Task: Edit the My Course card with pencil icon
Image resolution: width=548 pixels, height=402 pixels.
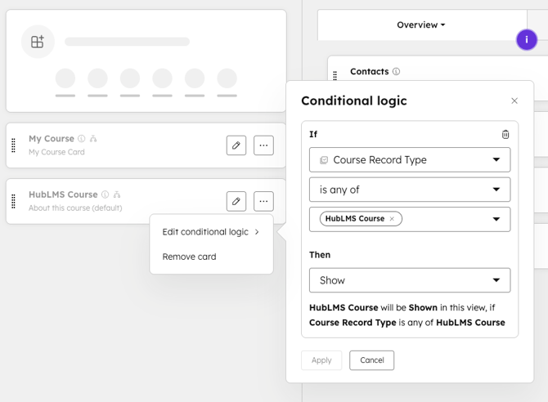Action: click(236, 145)
